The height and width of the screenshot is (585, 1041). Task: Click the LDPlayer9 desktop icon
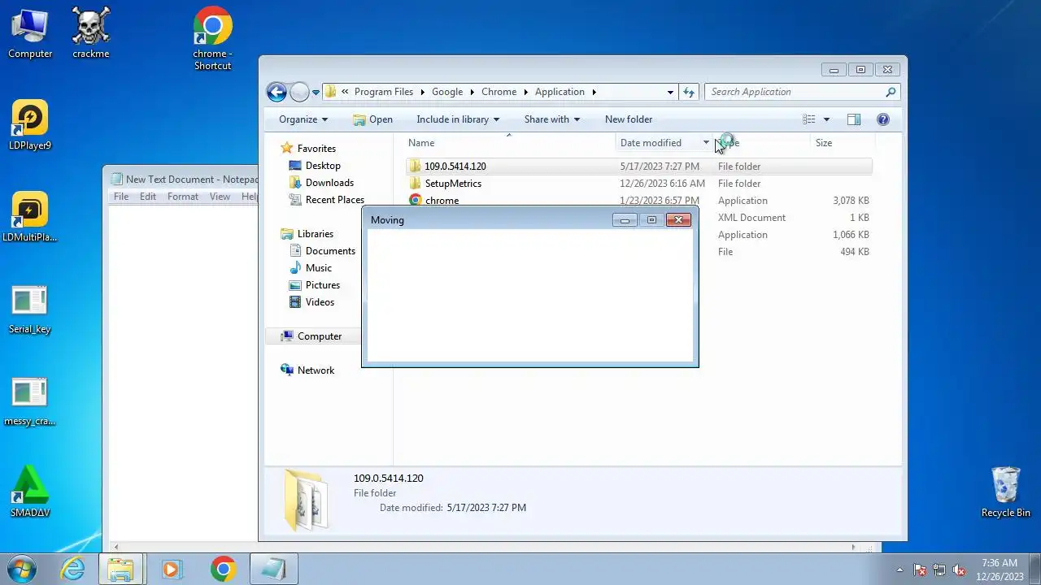click(x=30, y=125)
